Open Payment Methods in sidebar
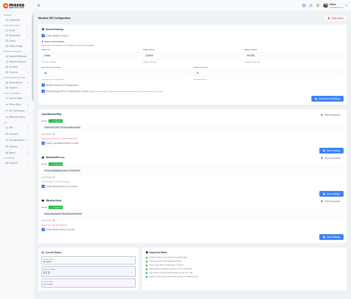 (x=17, y=56)
